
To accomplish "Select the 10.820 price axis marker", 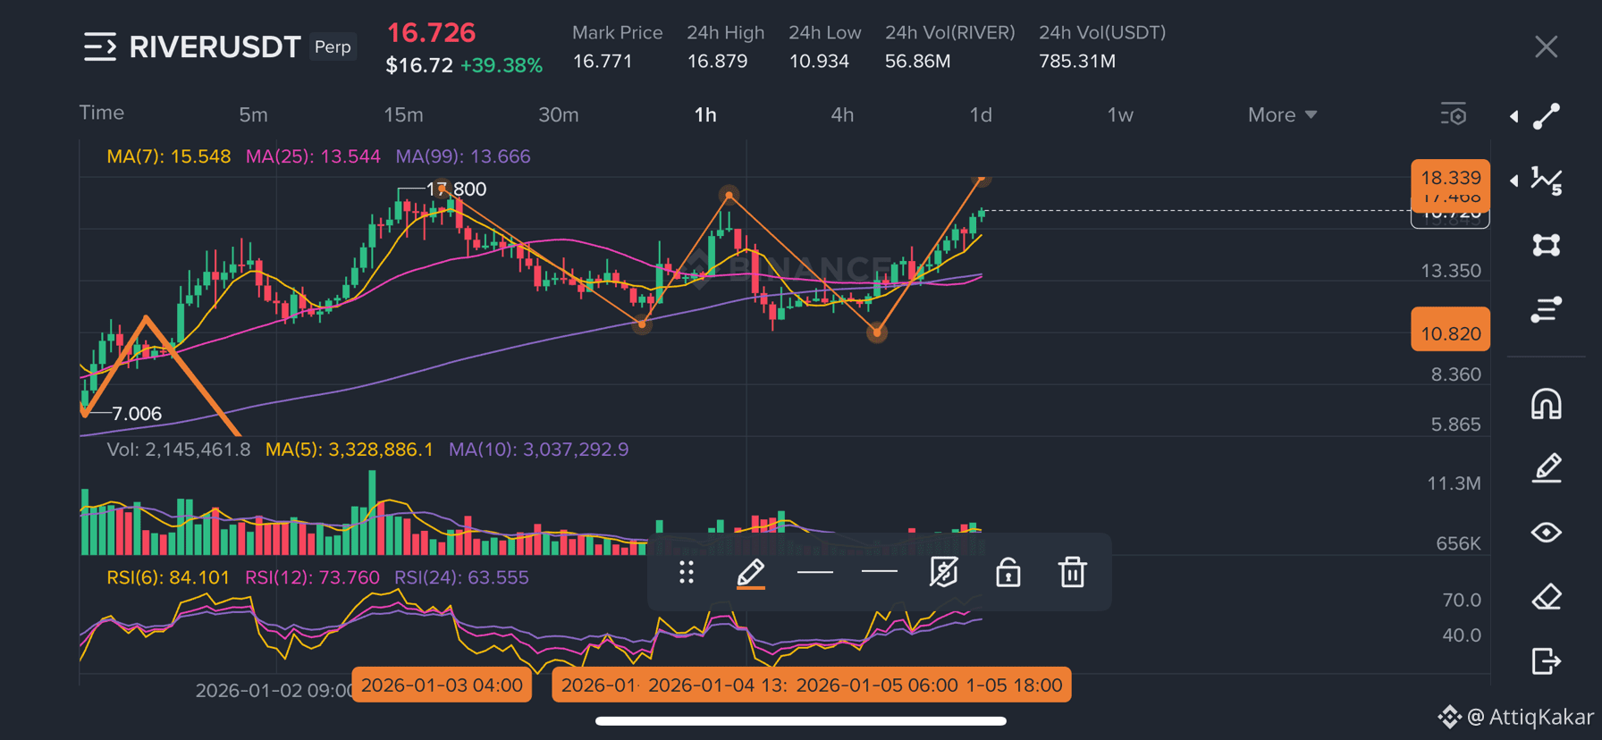I will click(x=1450, y=329).
